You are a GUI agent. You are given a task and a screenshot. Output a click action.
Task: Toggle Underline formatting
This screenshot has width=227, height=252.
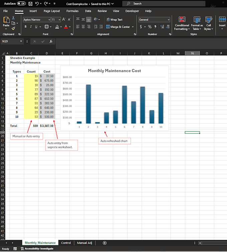[x=36, y=27]
